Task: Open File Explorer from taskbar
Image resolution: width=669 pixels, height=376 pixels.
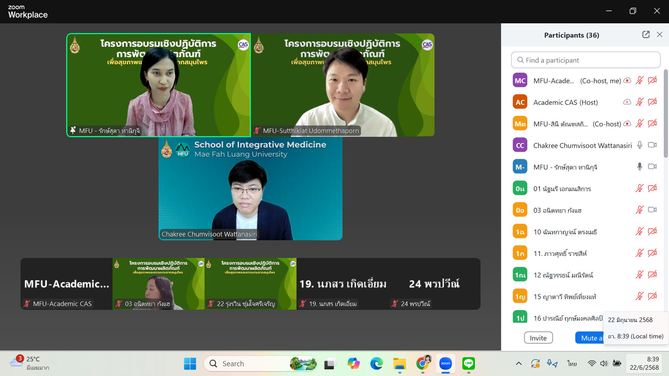Action: [x=400, y=364]
